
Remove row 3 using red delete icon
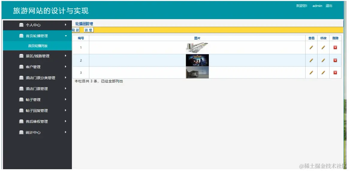335,73
